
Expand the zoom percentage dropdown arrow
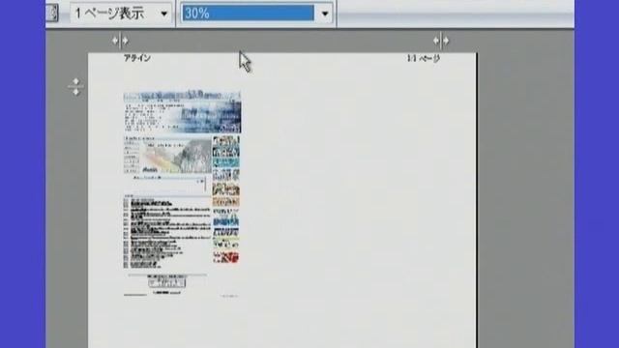[325, 14]
